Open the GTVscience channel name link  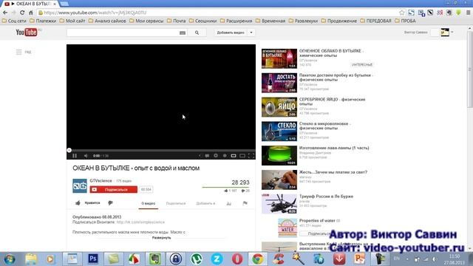(101, 180)
